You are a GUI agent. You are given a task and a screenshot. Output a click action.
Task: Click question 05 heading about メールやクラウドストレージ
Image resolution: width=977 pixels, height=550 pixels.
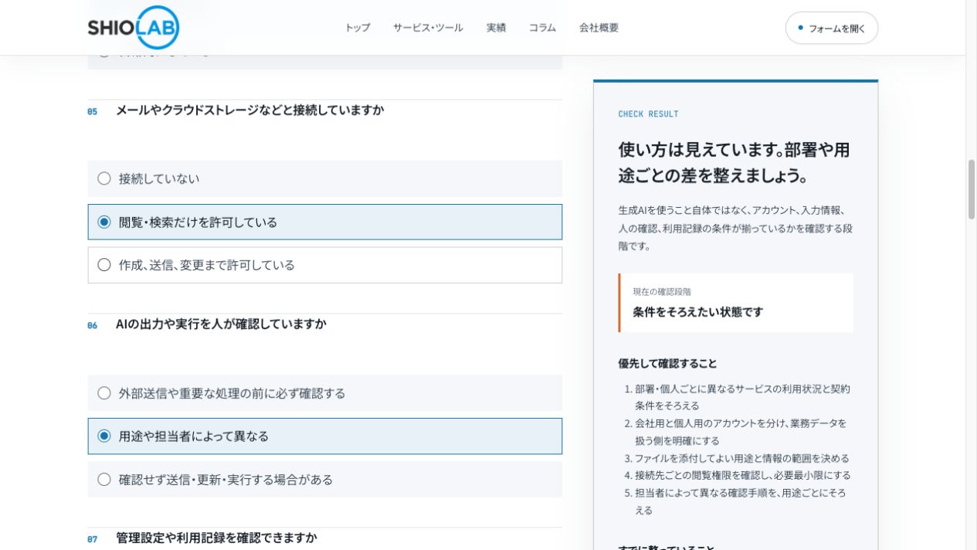tap(249, 110)
